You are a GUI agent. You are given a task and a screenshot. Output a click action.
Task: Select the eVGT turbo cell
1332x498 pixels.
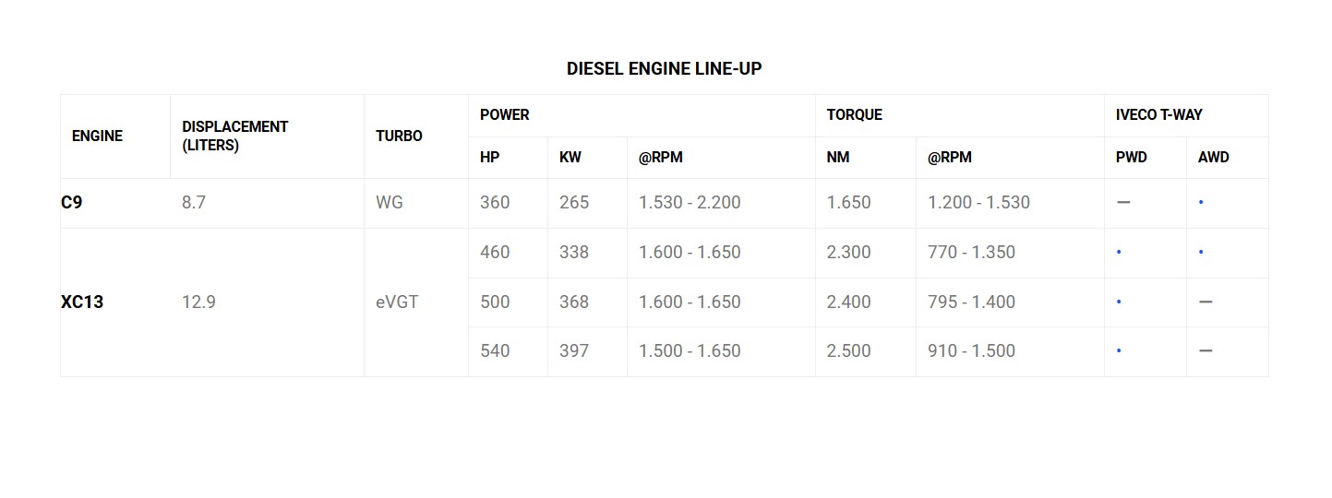click(397, 302)
